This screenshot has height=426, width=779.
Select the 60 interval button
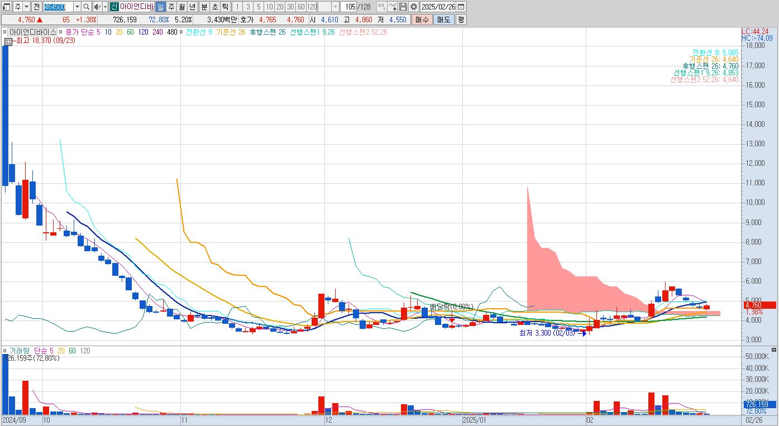coord(301,7)
